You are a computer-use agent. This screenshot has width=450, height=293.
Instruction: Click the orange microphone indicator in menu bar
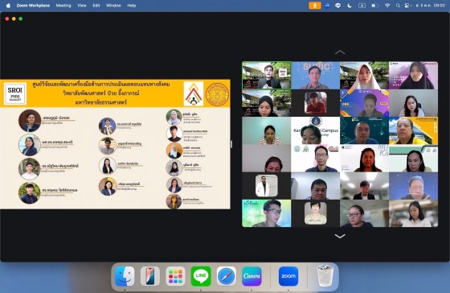click(x=314, y=6)
